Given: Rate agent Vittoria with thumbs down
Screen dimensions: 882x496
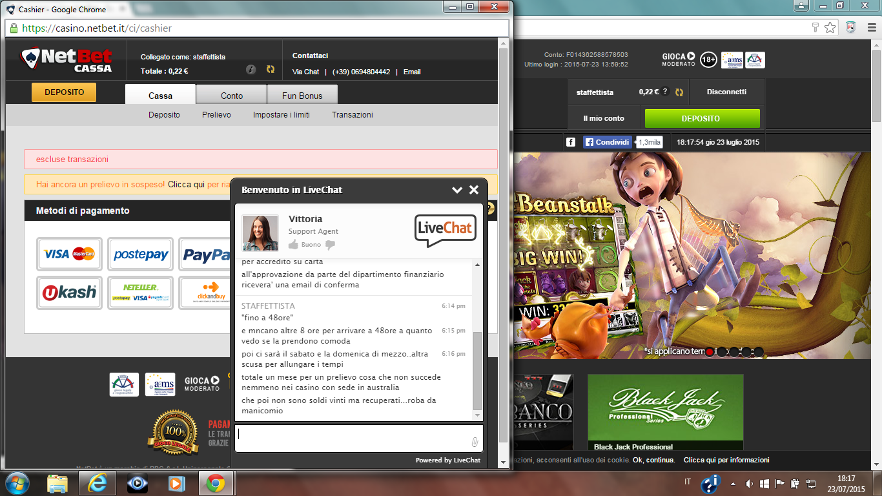Looking at the screenshot, I should (330, 245).
